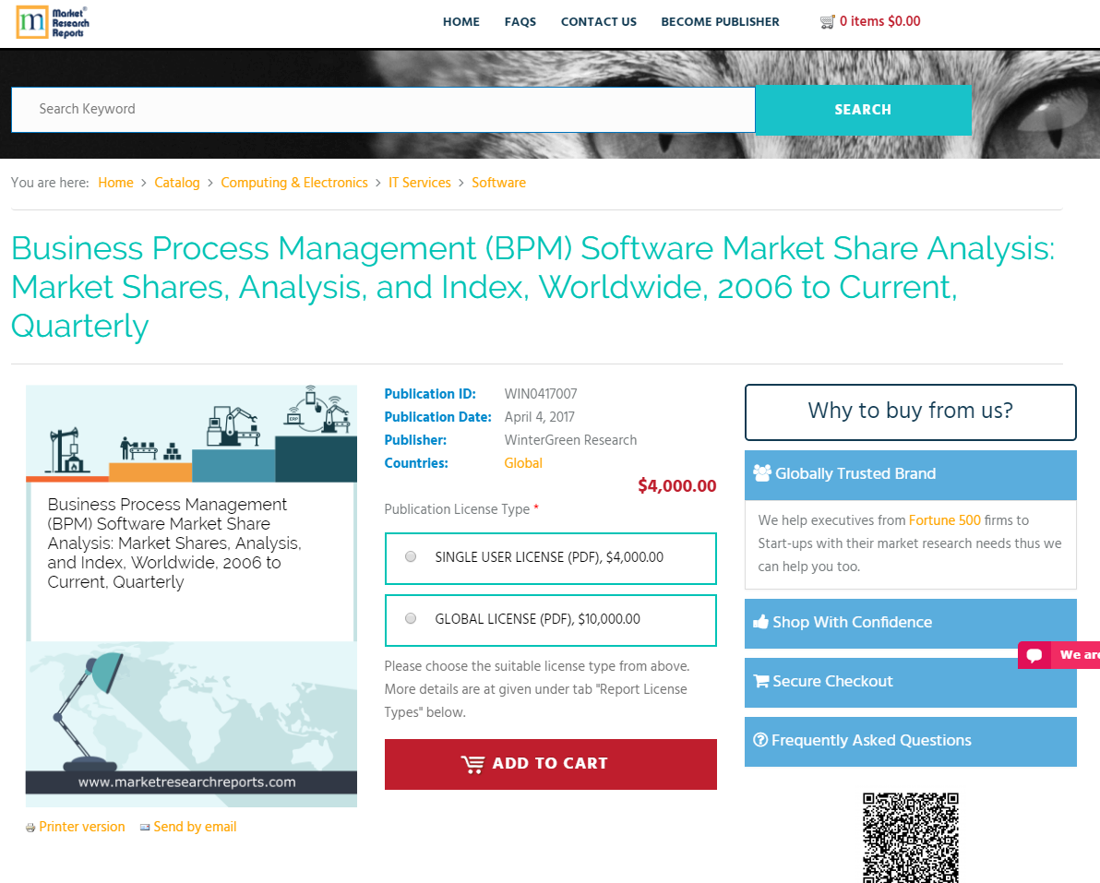Viewport: 1100px width, 883px height.
Task: Click the Send by email link
Action: point(195,827)
